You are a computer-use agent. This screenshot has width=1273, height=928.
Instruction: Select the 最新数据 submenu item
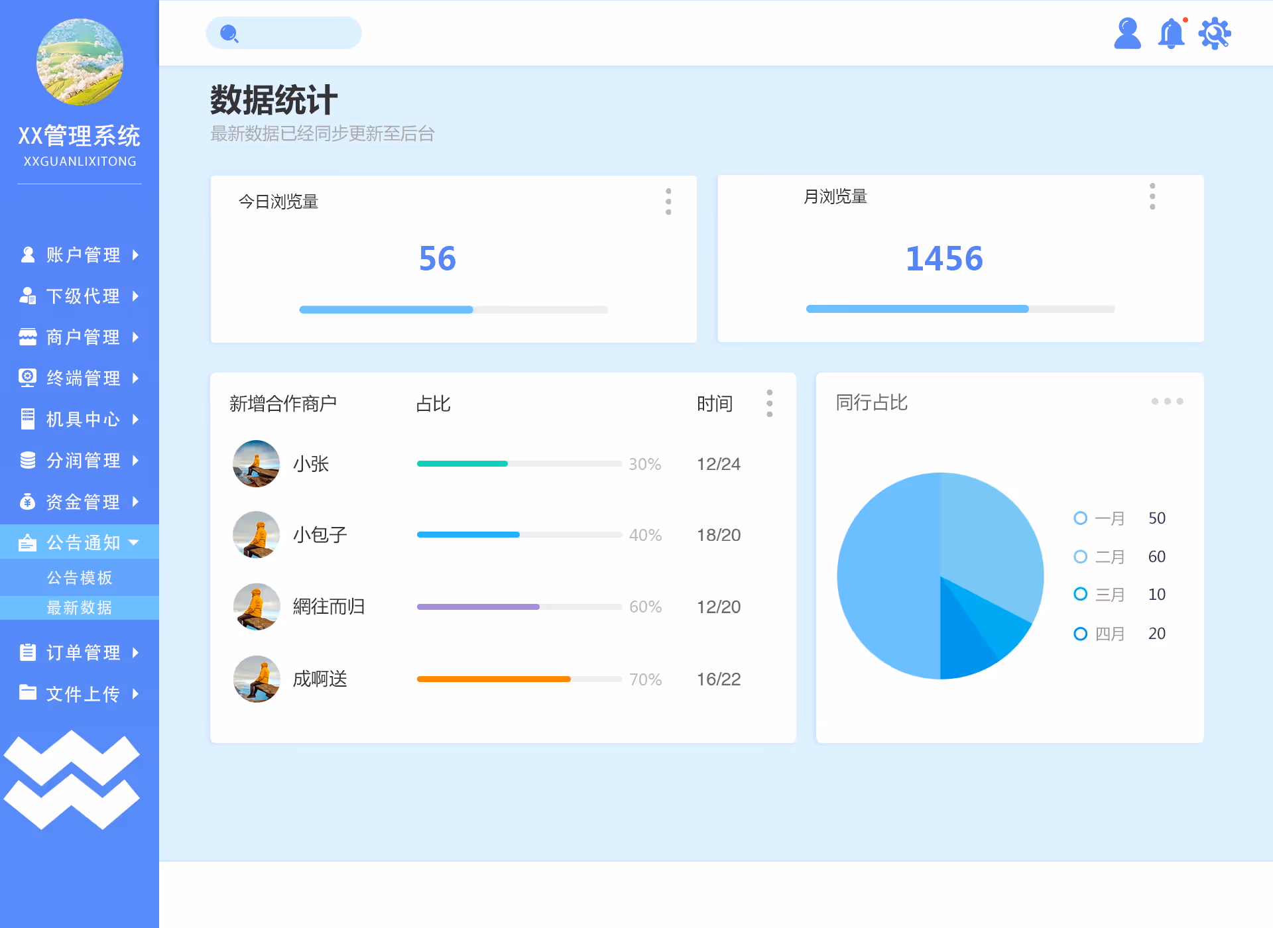pos(80,608)
